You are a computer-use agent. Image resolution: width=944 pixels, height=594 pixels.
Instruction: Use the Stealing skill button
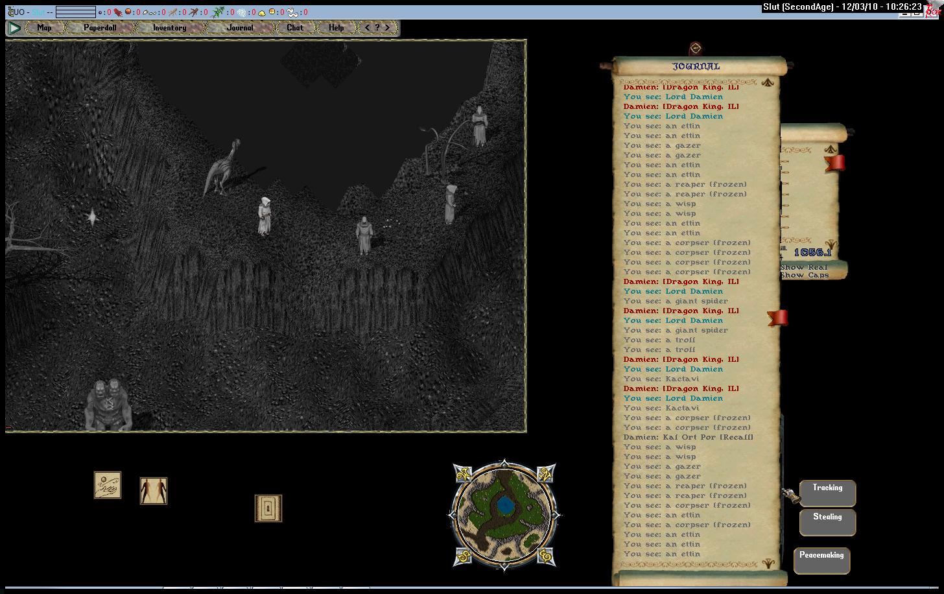827,522
